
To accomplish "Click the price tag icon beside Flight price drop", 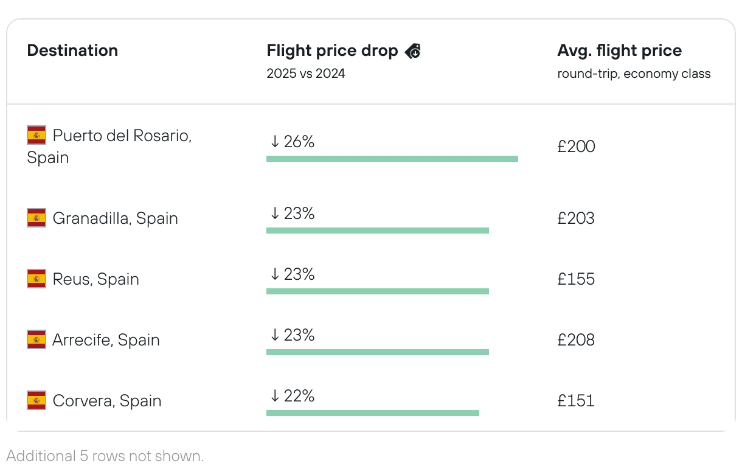I will tap(413, 51).
